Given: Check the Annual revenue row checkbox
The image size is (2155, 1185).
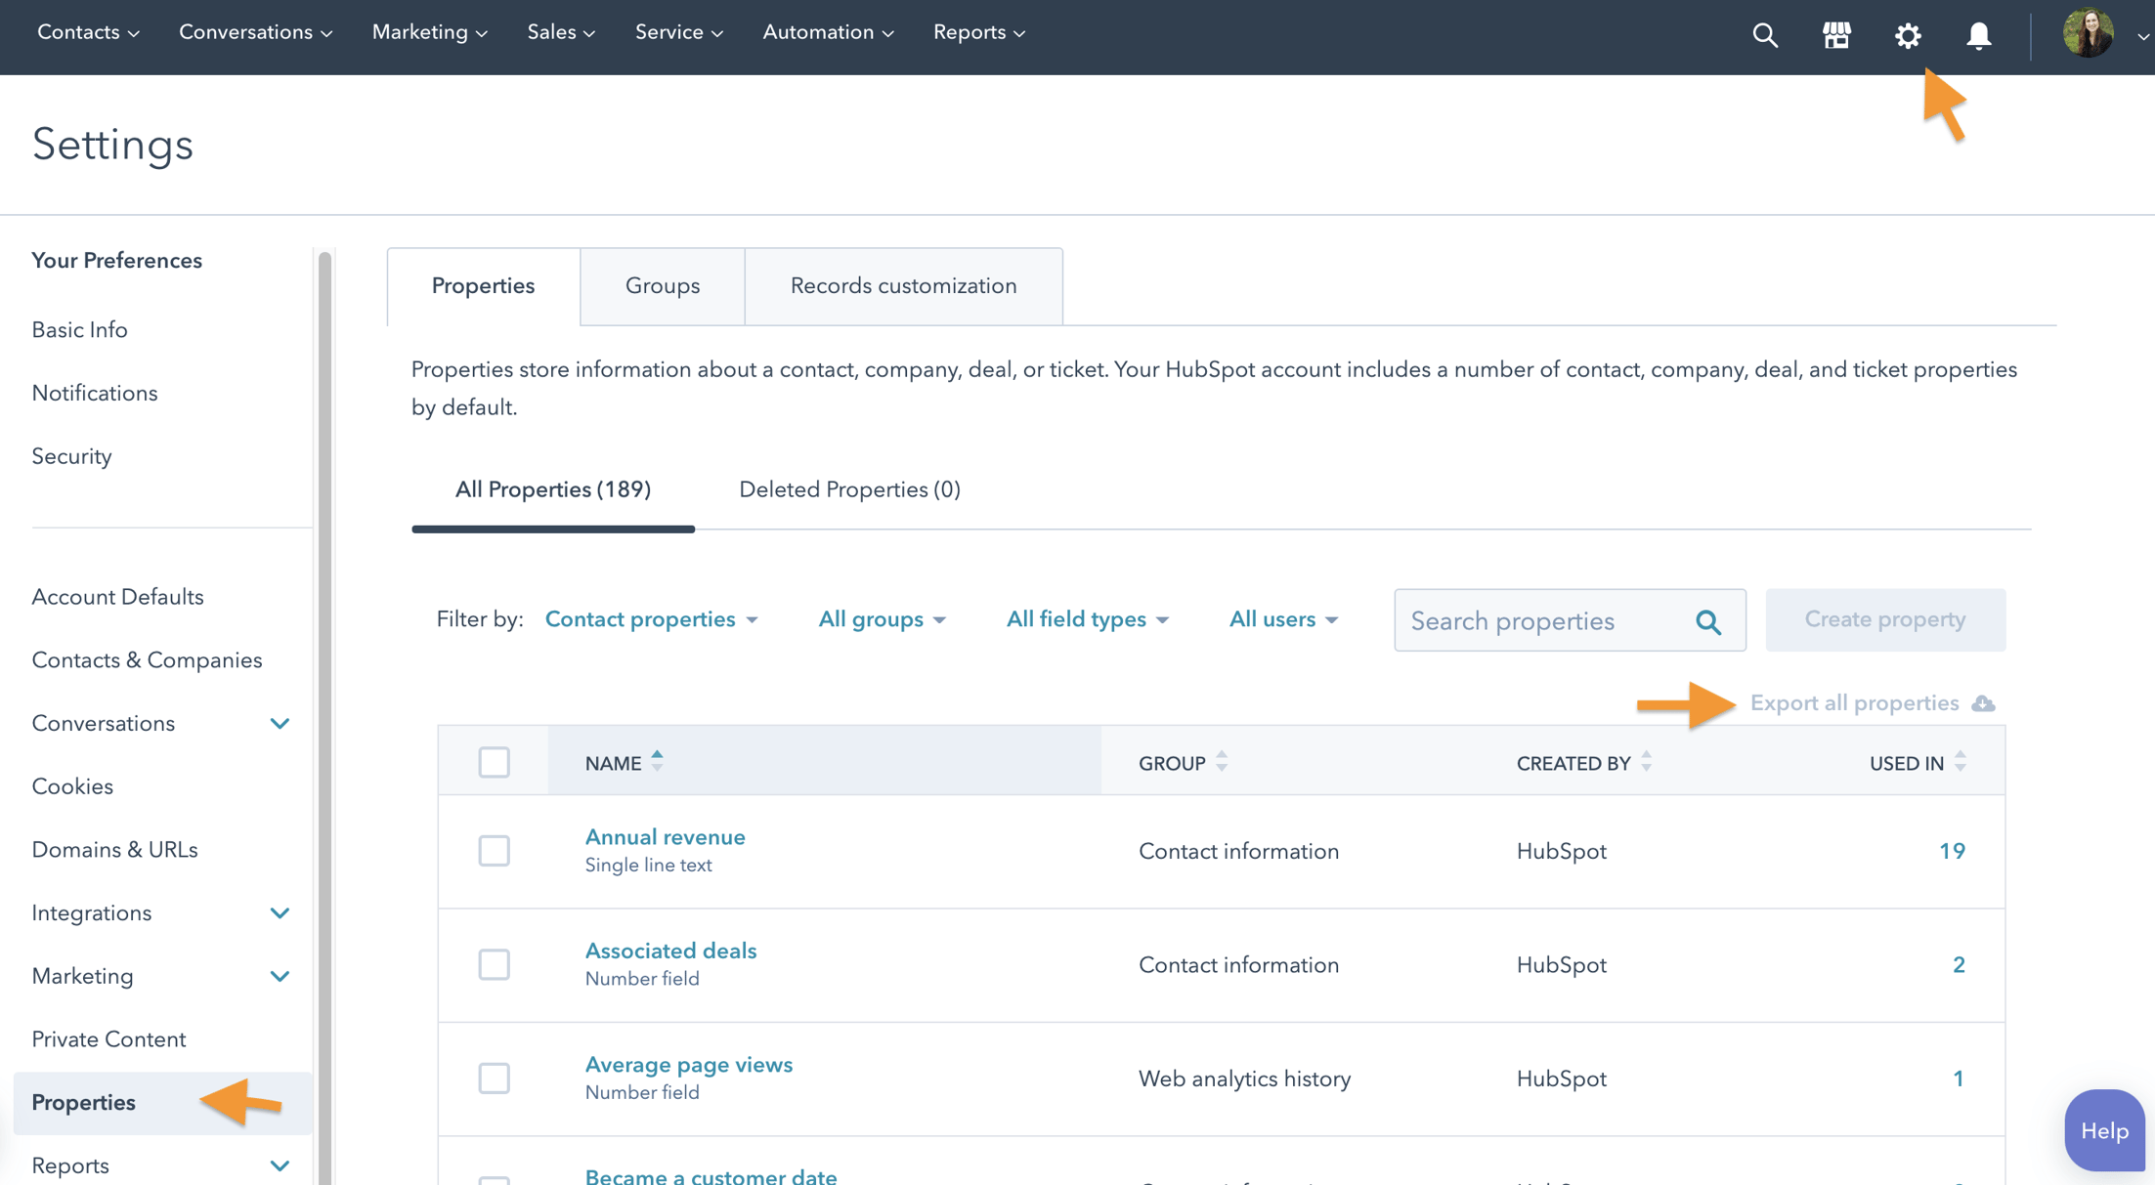Looking at the screenshot, I should pyautogui.click(x=495, y=850).
